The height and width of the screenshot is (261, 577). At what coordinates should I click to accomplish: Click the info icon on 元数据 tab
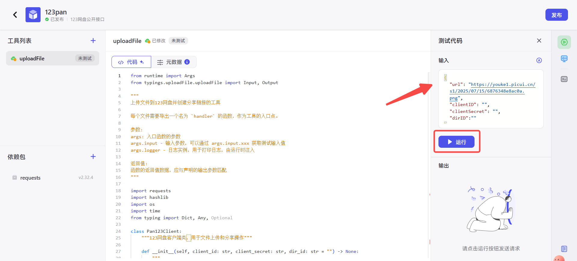coord(187,62)
